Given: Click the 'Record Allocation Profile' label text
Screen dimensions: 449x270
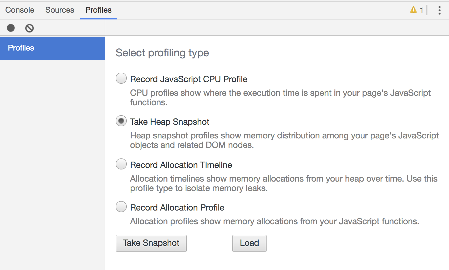Looking at the screenshot, I should (x=177, y=208).
